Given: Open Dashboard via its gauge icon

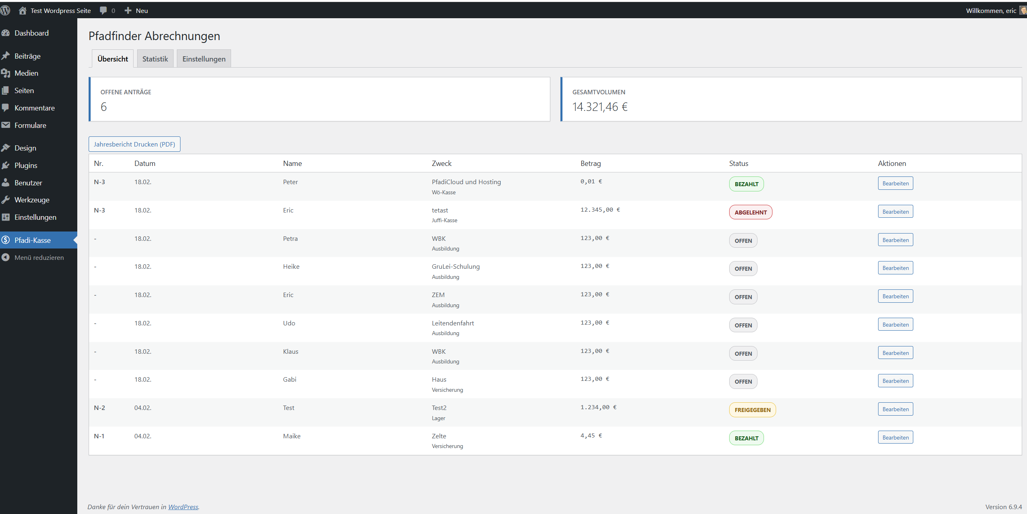Looking at the screenshot, I should click(6, 33).
